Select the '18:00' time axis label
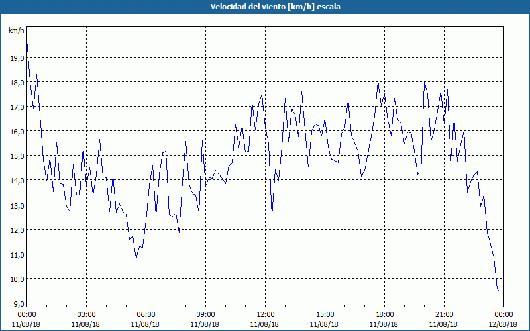The image size is (530, 331). tap(385, 315)
